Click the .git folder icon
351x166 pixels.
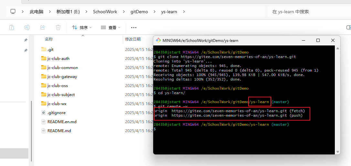tap(43, 50)
